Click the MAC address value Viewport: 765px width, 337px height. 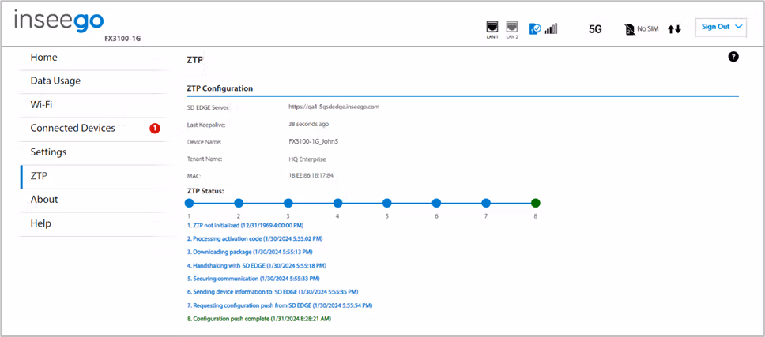click(x=311, y=175)
